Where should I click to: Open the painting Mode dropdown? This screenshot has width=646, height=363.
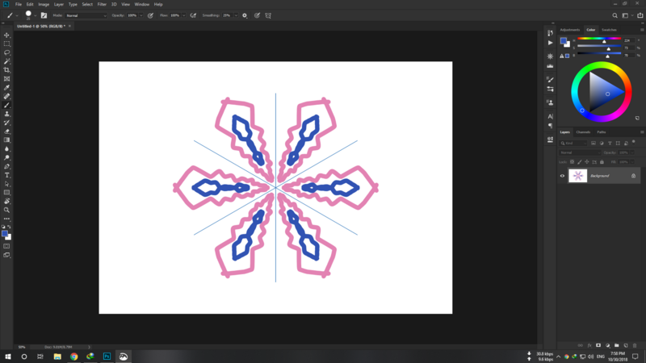click(x=86, y=15)
